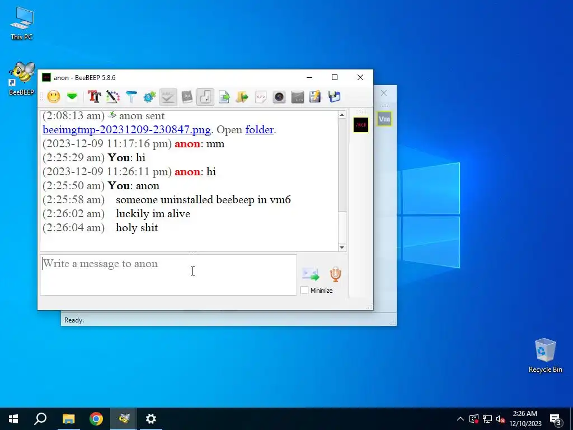Send a file using the document arrow icon
This screenshot has height=430, width=573.
[x=224, y=96]
